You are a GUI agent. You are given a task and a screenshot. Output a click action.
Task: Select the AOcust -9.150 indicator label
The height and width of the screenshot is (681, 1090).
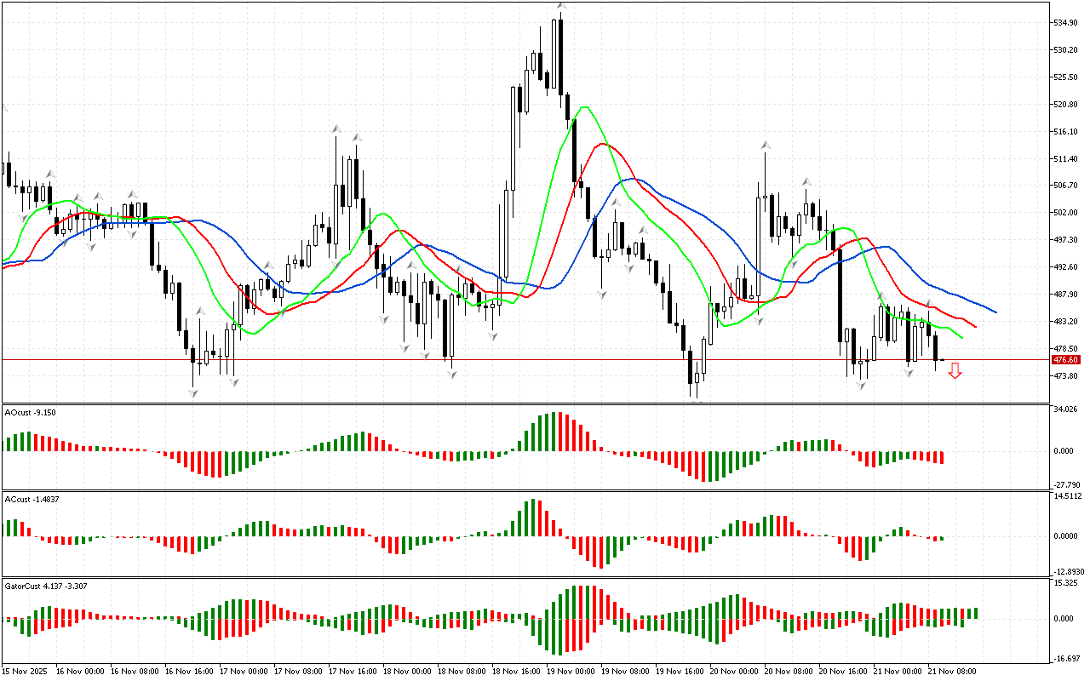point(31,412)
